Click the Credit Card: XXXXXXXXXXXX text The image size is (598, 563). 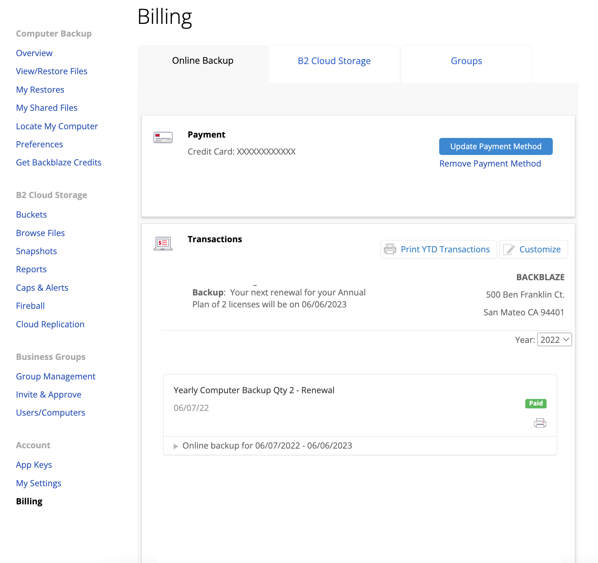tap(242, 152)
